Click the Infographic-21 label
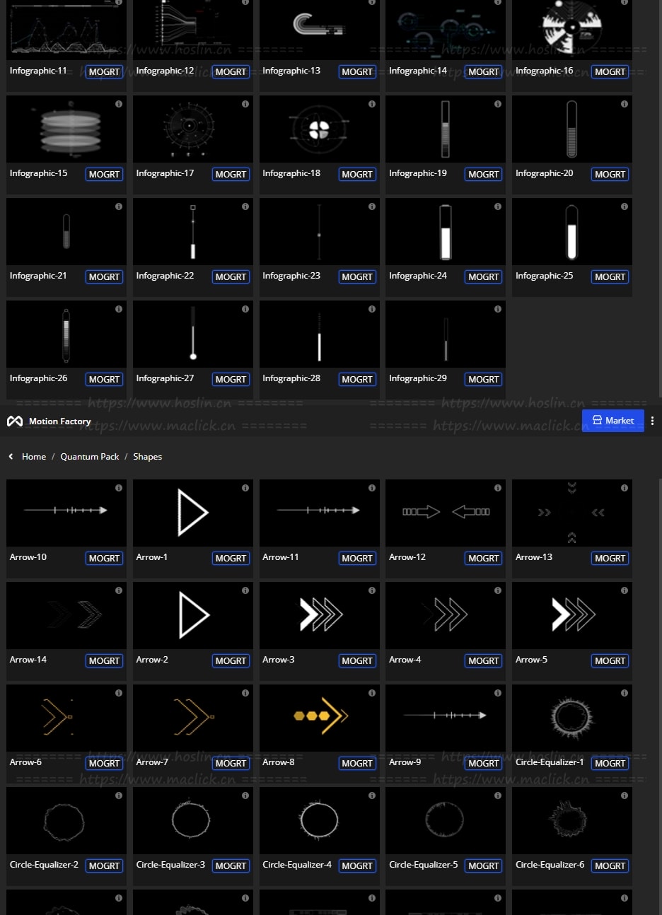This screenshot has height=915, width=662. (38, 276)
